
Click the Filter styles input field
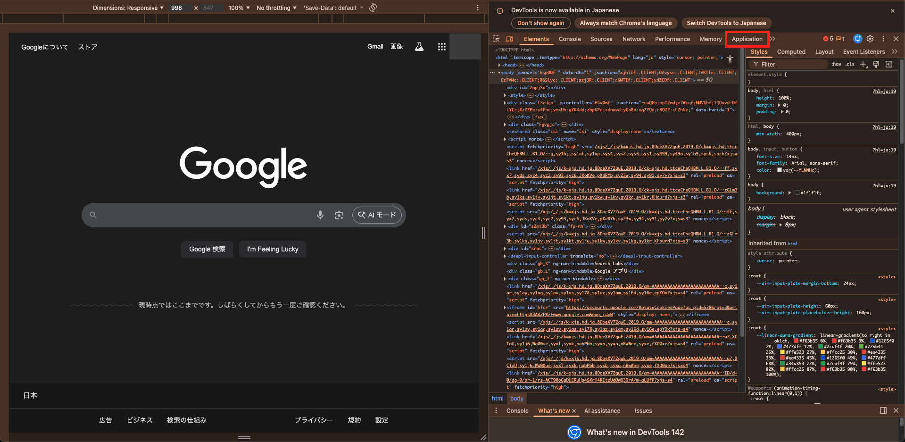tap(789, 65)
